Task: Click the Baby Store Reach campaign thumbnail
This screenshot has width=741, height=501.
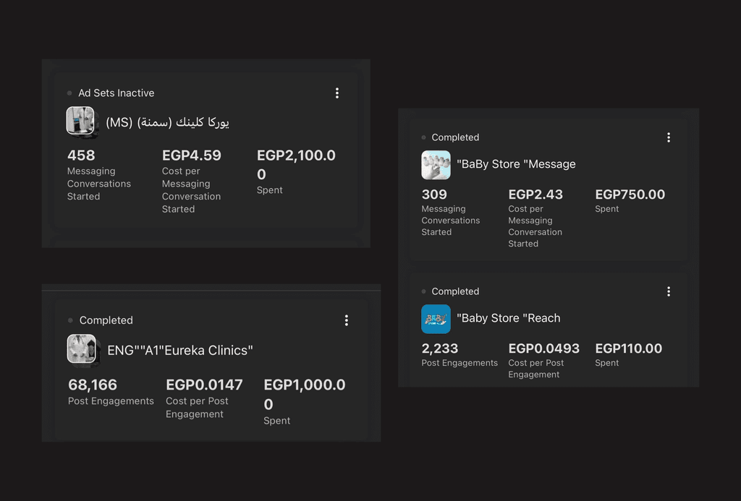Action: (436, 319)
